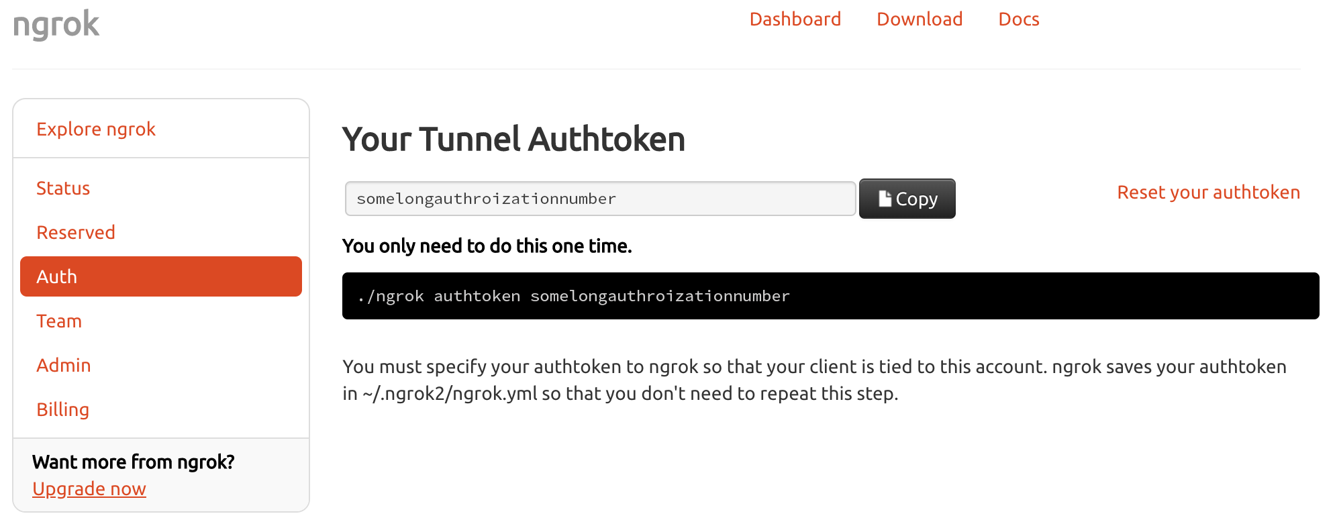The height and width of the screenshot is (522, 1337).
Task: Focus the authtoken text field
Action: 600,199
